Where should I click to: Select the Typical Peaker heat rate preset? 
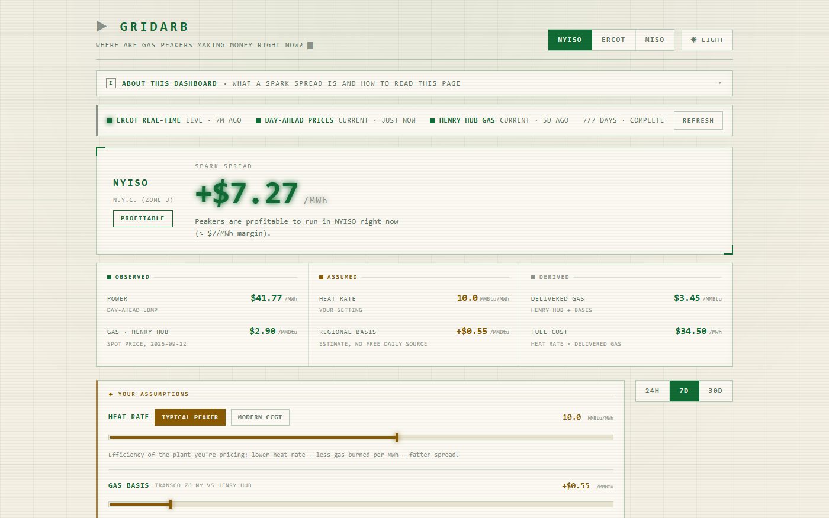(x=190, y=417)
